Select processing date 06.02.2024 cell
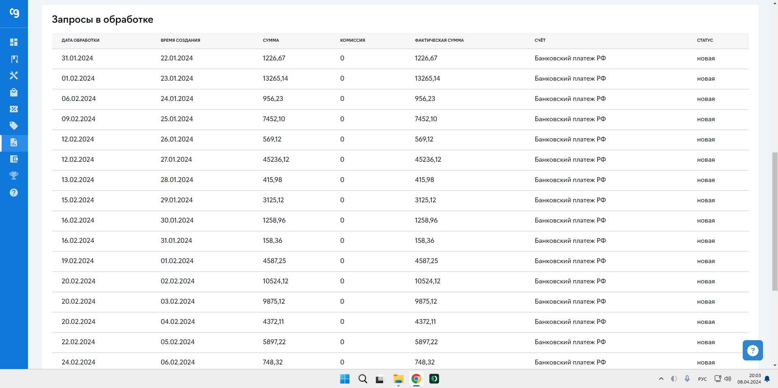The width and height of the screenshot is (778, 388). tap(79, 99)
